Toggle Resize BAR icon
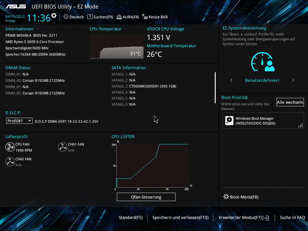 click(145, 17)
